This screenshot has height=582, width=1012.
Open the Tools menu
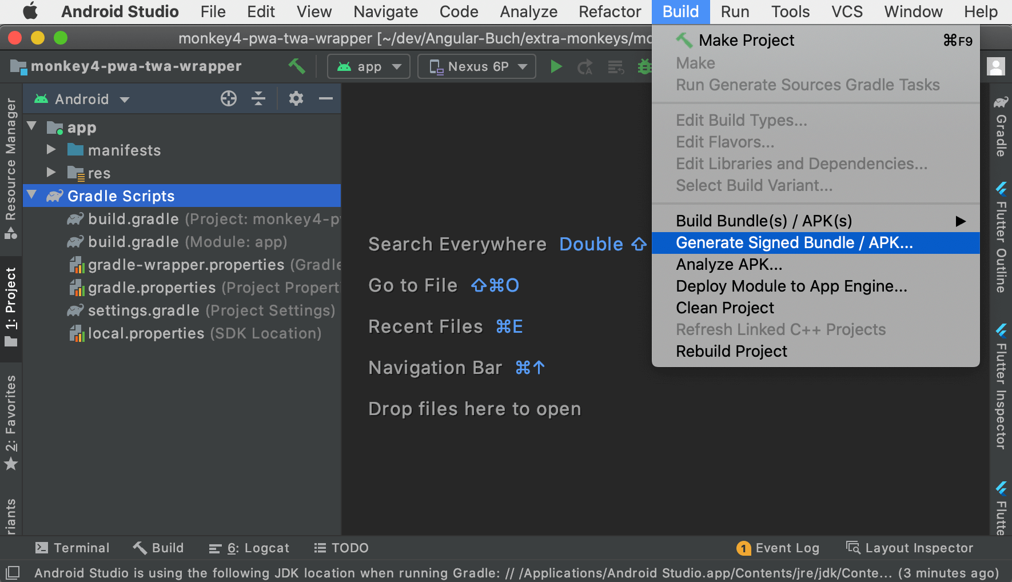[x=791, y=11]
